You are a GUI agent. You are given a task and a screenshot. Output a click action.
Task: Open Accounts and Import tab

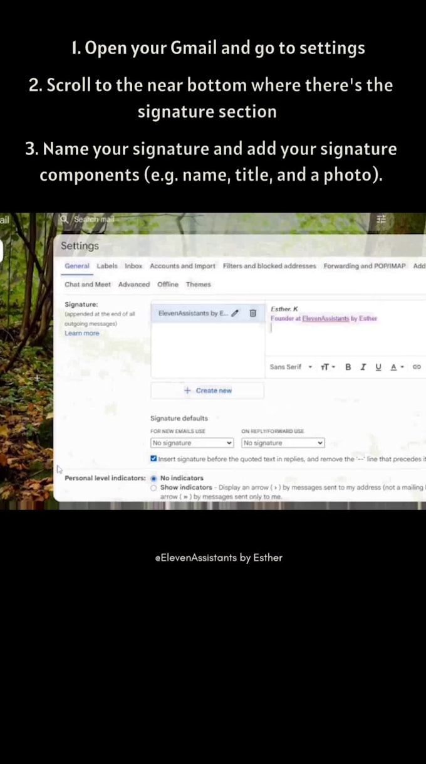[182, 266]
